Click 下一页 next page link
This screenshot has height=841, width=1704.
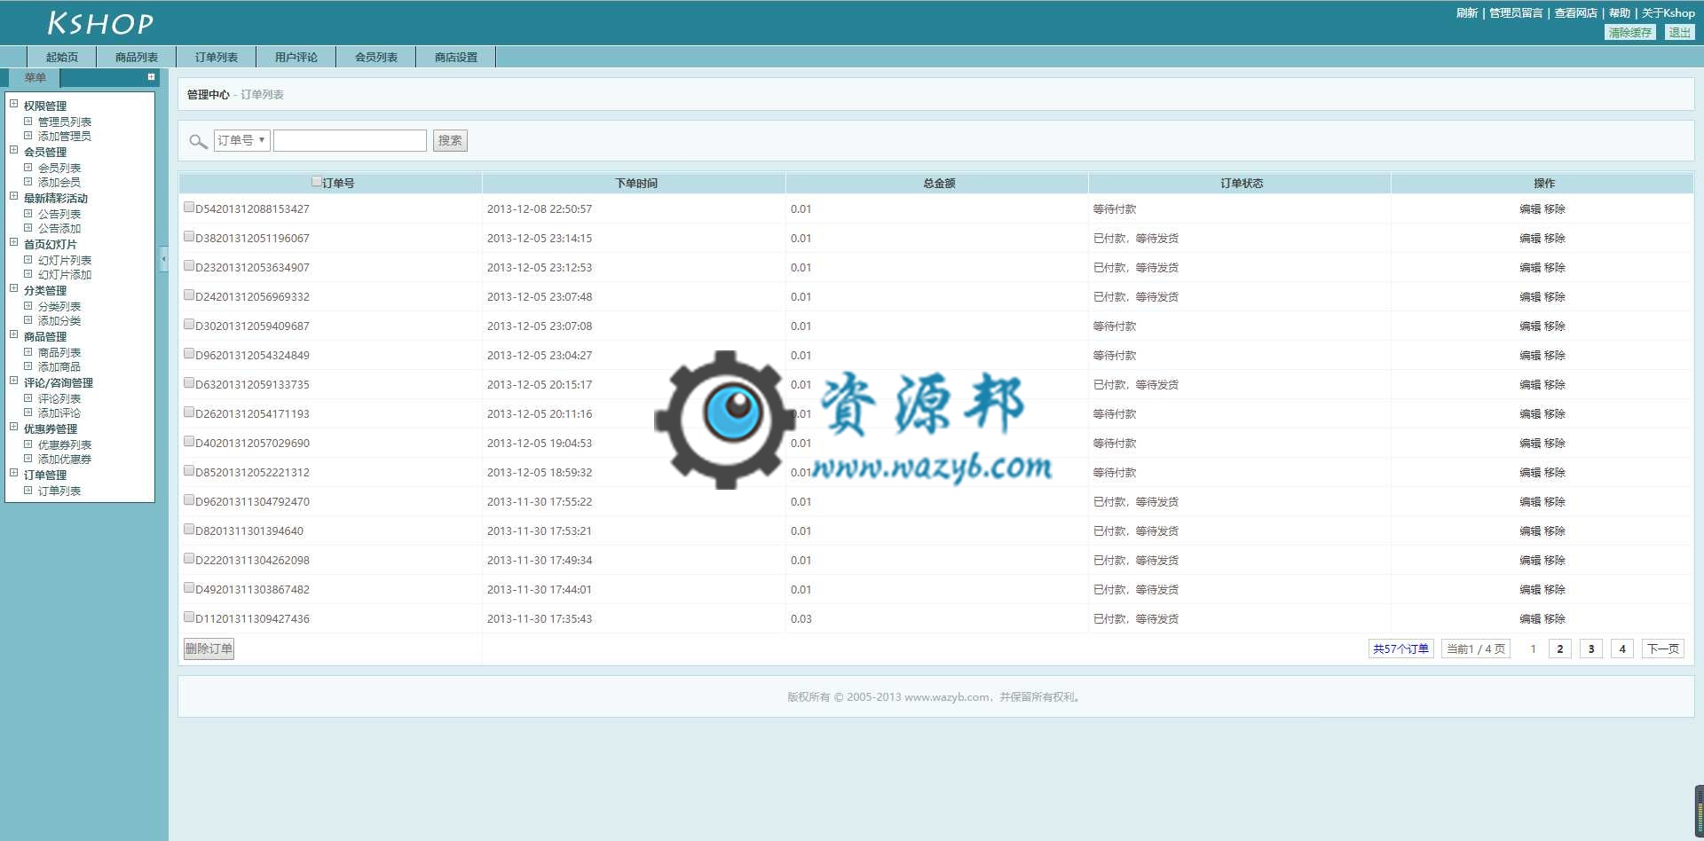click(1662, 648)
